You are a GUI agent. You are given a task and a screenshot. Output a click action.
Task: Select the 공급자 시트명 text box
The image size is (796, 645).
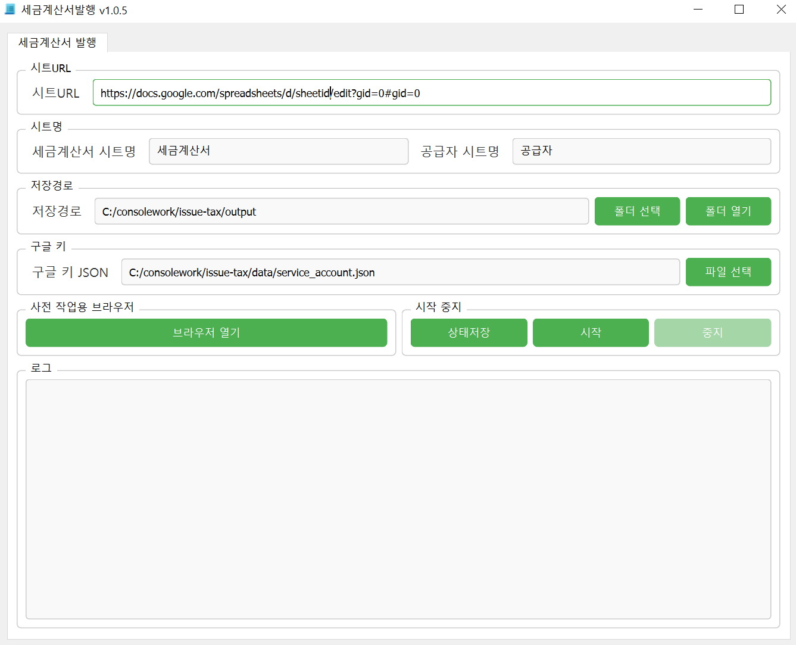point(641,151)
